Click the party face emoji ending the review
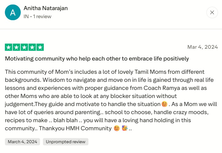This screenshot has width=222, height=153. coord(125,128)
